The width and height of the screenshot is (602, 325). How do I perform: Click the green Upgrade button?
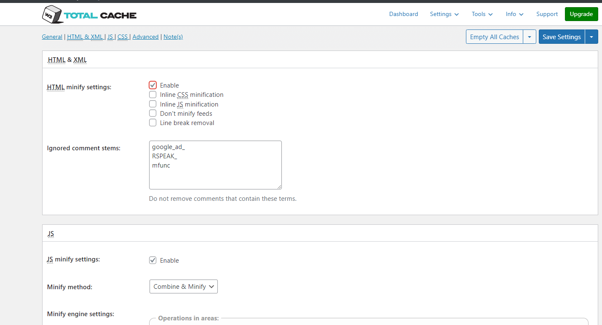click(x=581, y=14)
